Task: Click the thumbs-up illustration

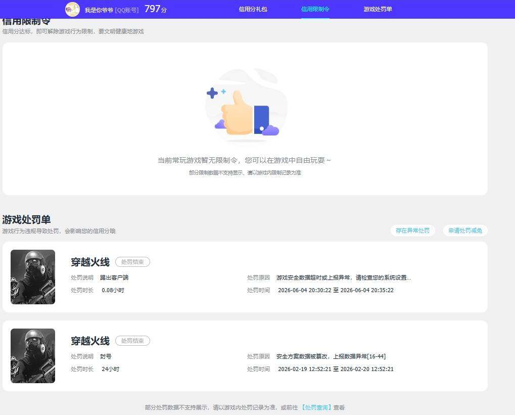Action: click(246, 106)
